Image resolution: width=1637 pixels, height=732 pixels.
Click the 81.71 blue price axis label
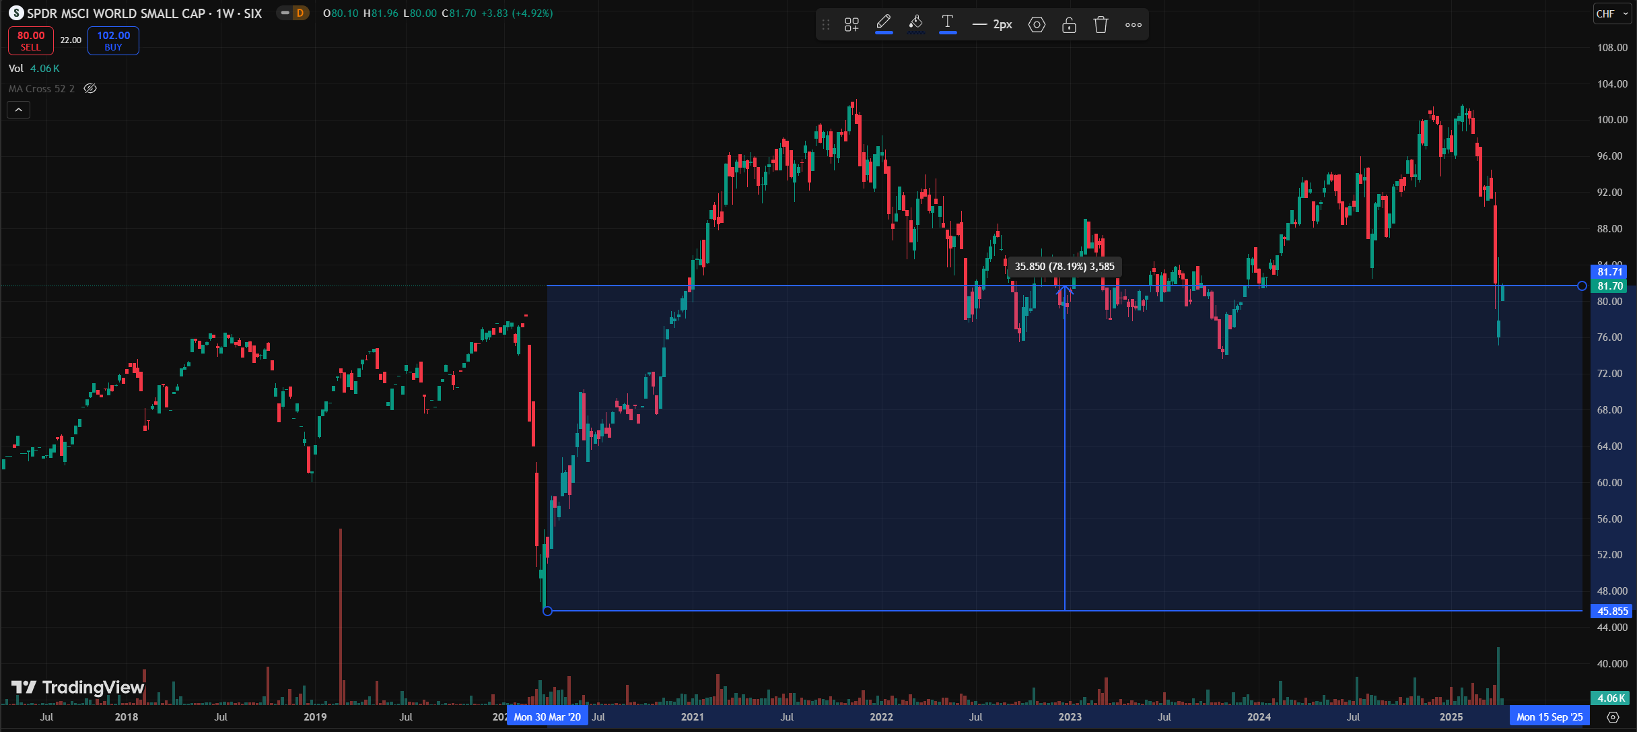[1609, 272]
